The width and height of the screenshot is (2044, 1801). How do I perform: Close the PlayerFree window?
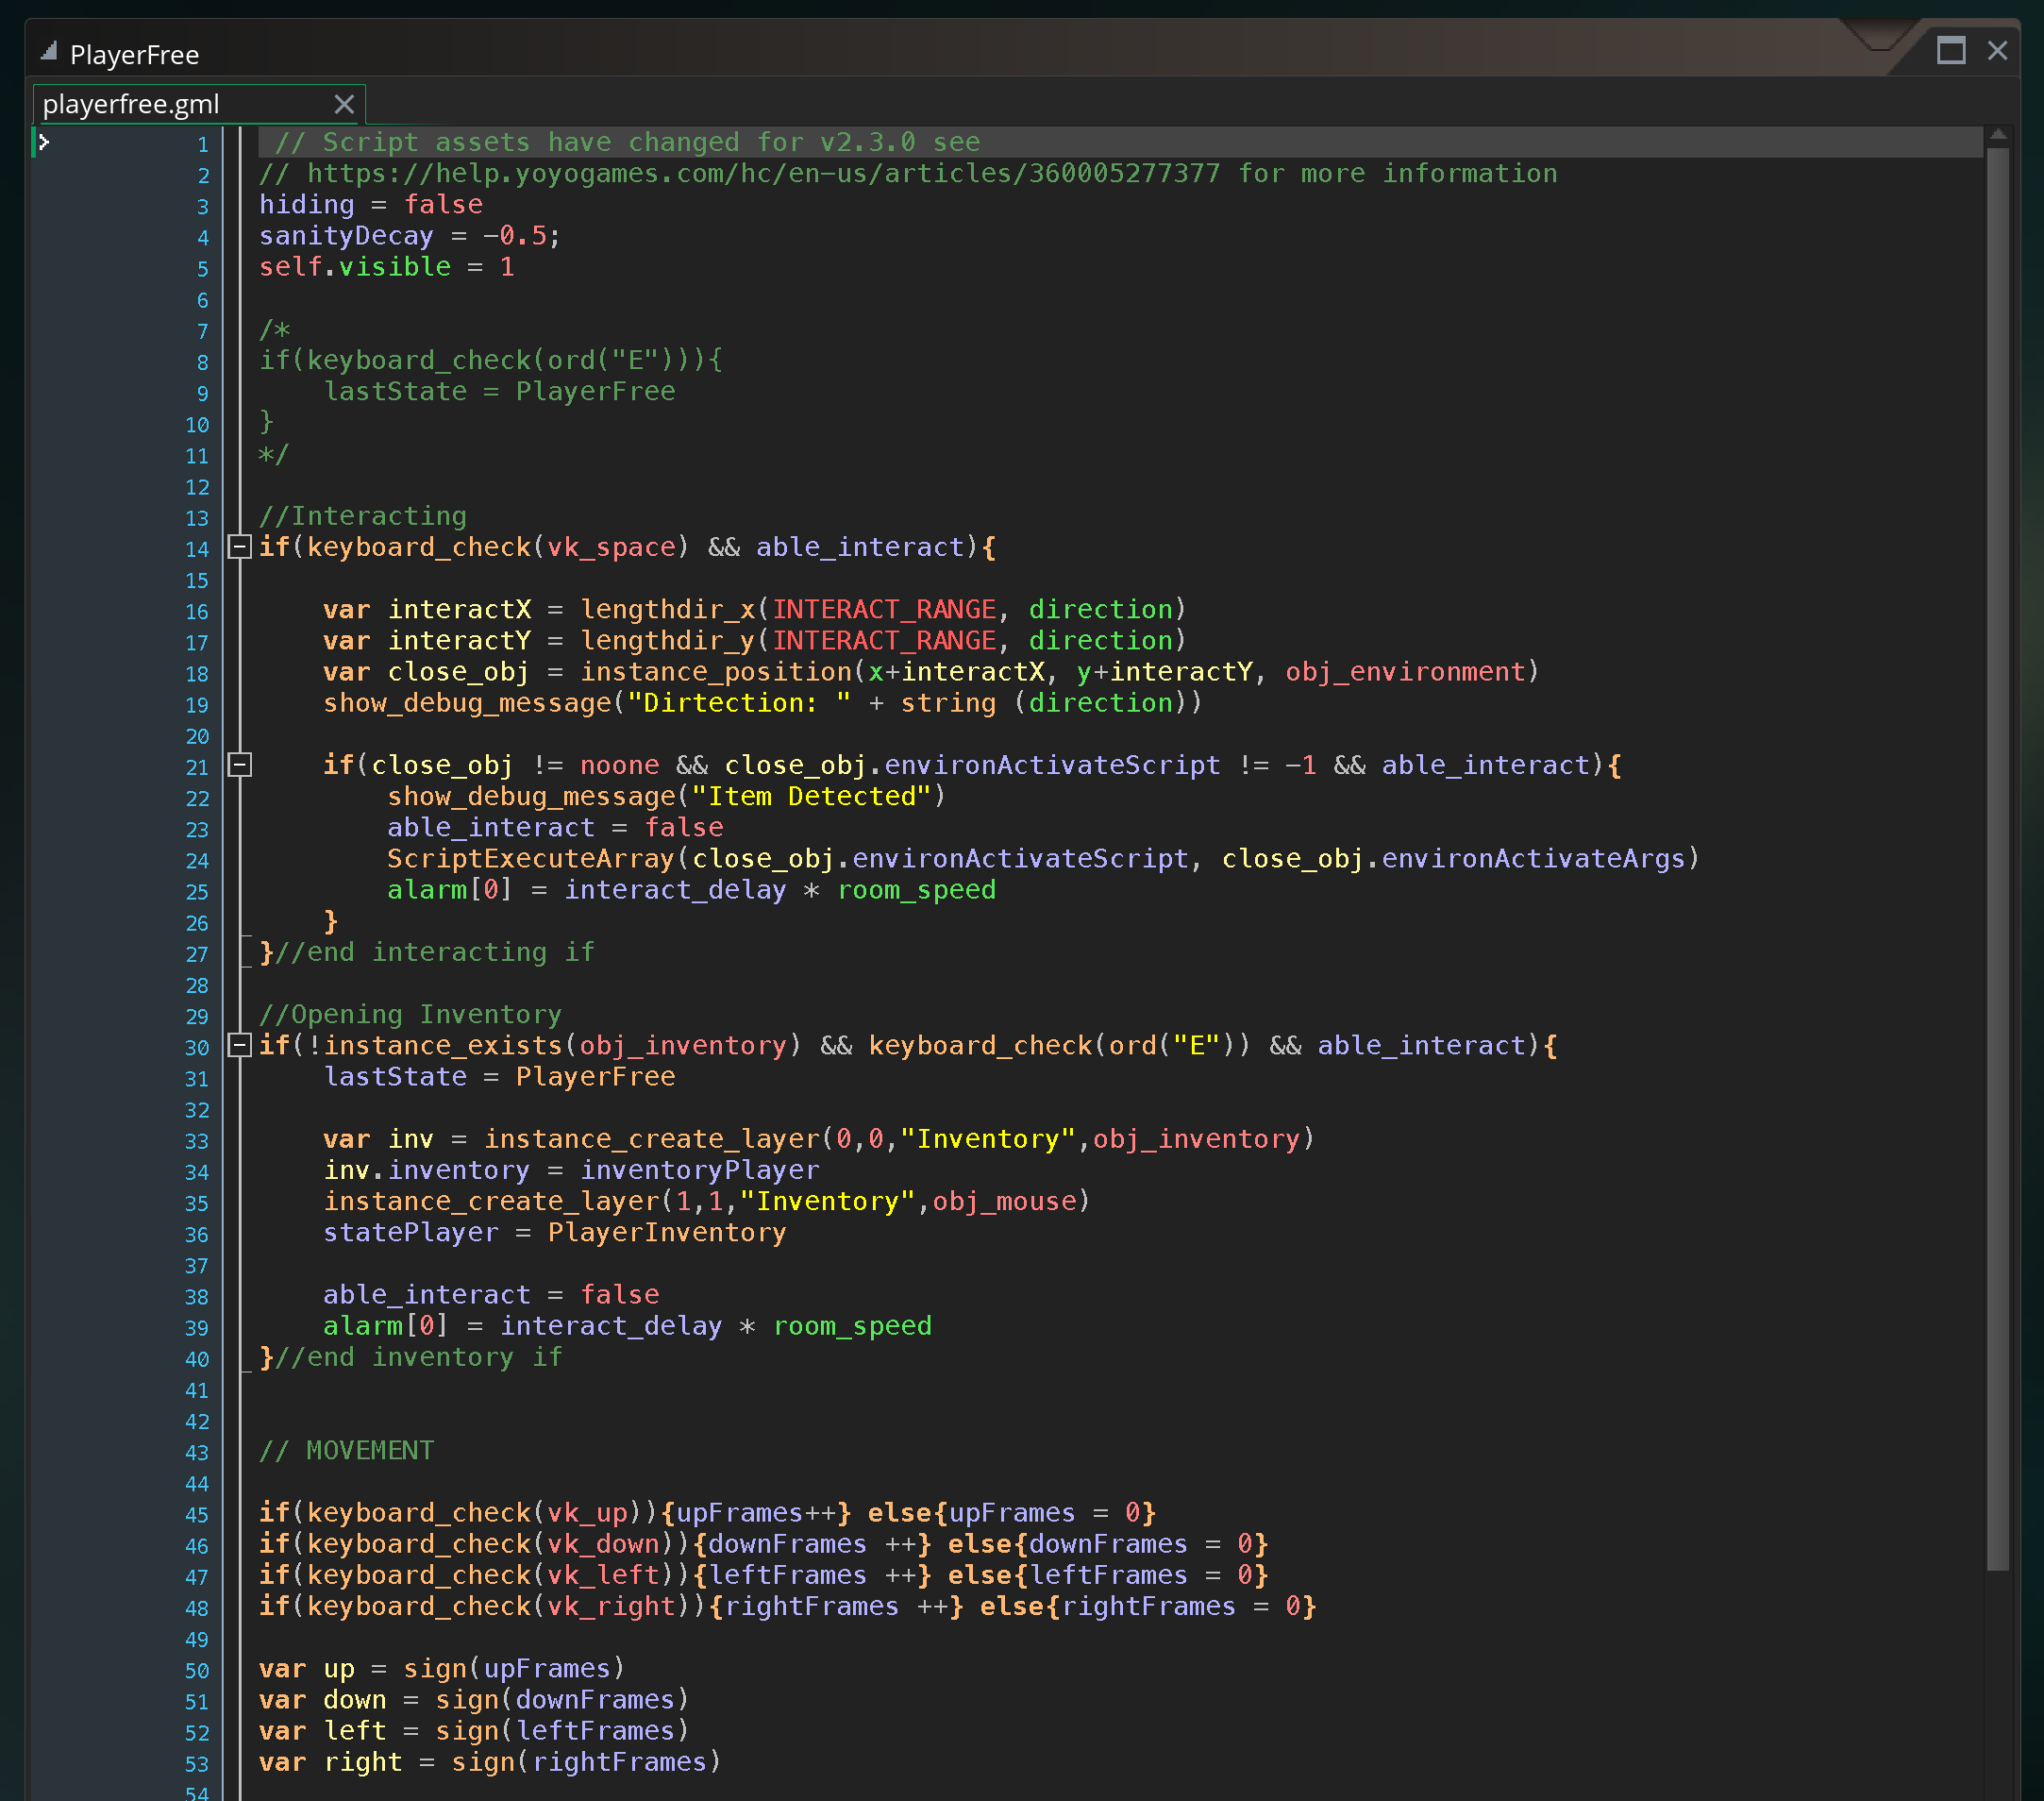1997,50
